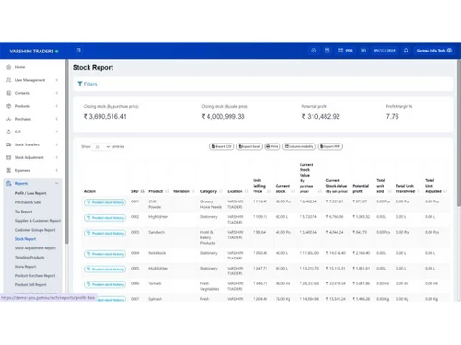Open the POS screen button

(x=346, y=51)
